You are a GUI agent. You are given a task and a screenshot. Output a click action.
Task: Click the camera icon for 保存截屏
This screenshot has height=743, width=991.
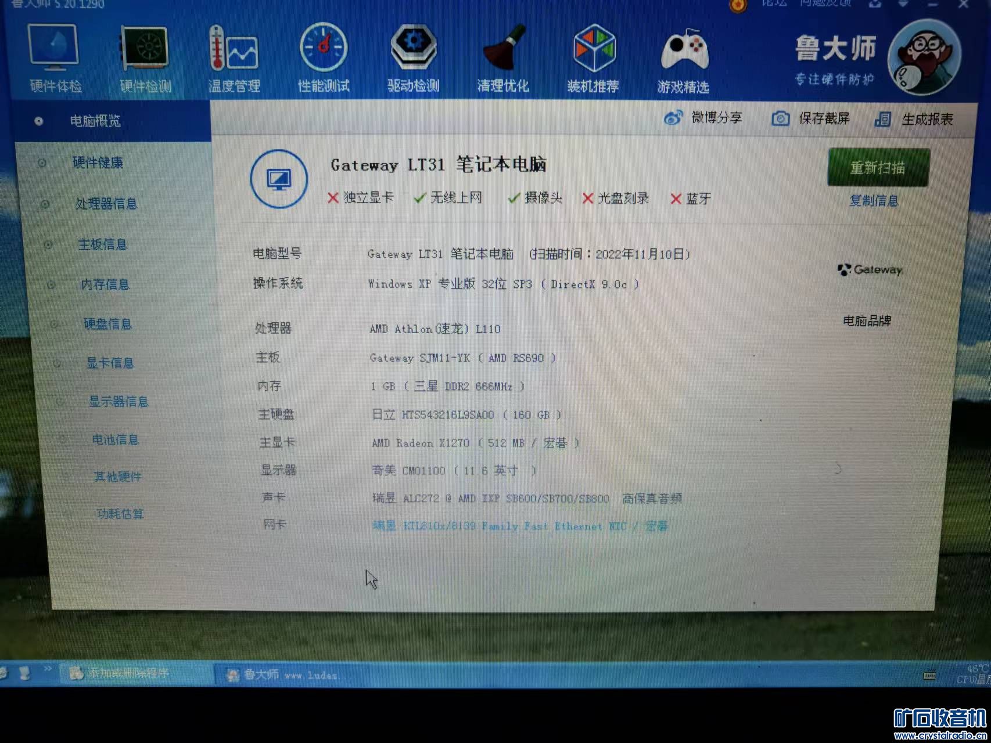pos(780,119)
